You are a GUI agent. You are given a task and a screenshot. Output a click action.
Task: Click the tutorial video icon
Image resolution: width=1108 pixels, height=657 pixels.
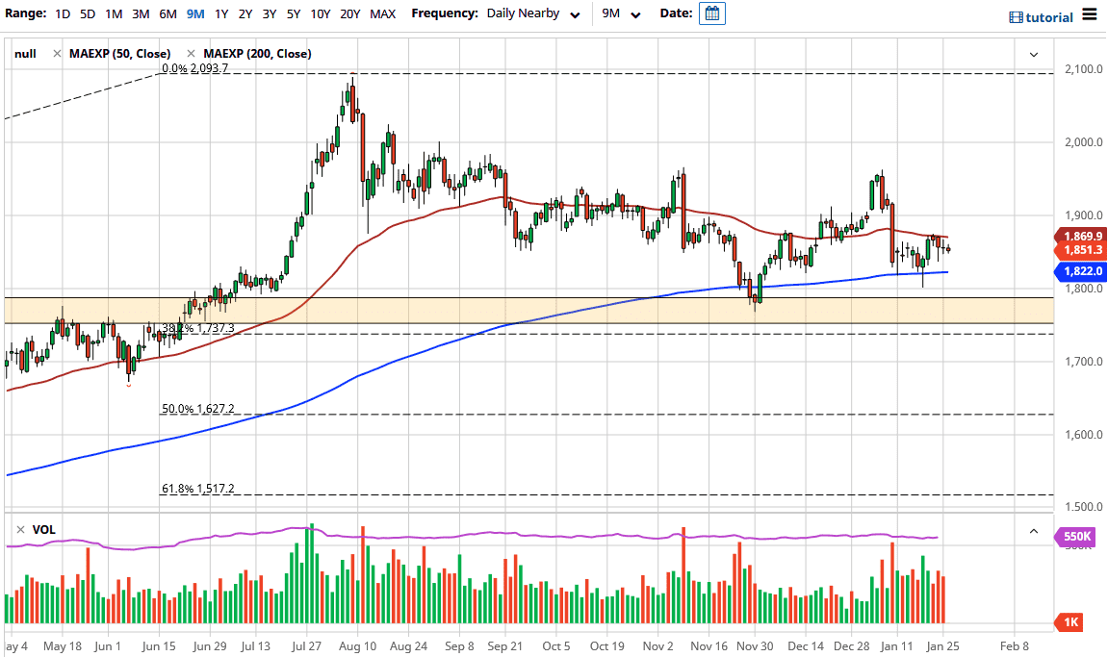coord(1016,17)
